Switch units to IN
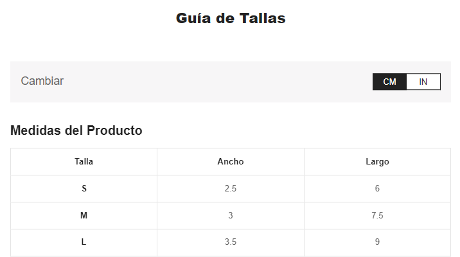 click(x=423, y=82)
